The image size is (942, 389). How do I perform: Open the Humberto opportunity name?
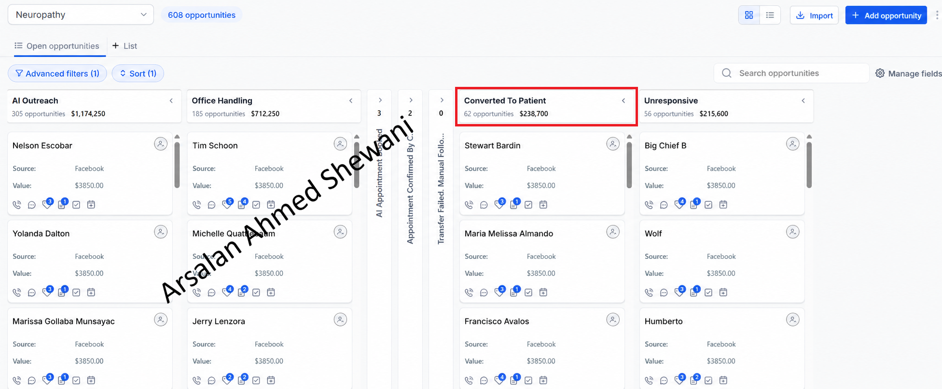tap(664, 321)
